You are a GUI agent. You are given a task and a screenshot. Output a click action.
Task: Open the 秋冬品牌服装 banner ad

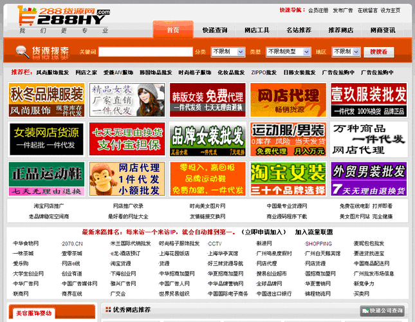pyautogui.click(x=46, y=99)
